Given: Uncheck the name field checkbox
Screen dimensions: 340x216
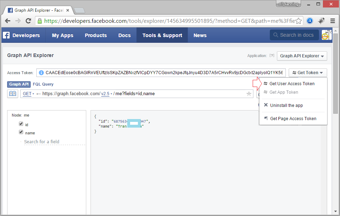Looking at the screenshot, I should coord(21,132).
